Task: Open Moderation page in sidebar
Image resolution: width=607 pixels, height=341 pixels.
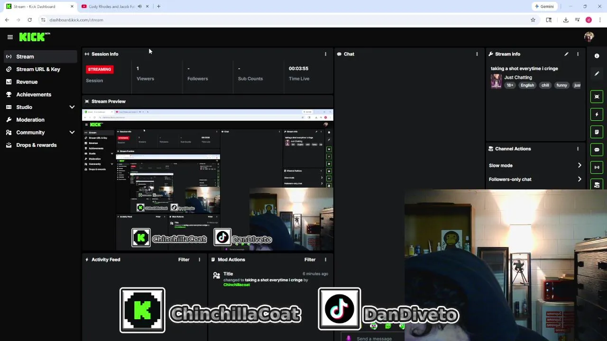Action: click(x=40, y=120)
